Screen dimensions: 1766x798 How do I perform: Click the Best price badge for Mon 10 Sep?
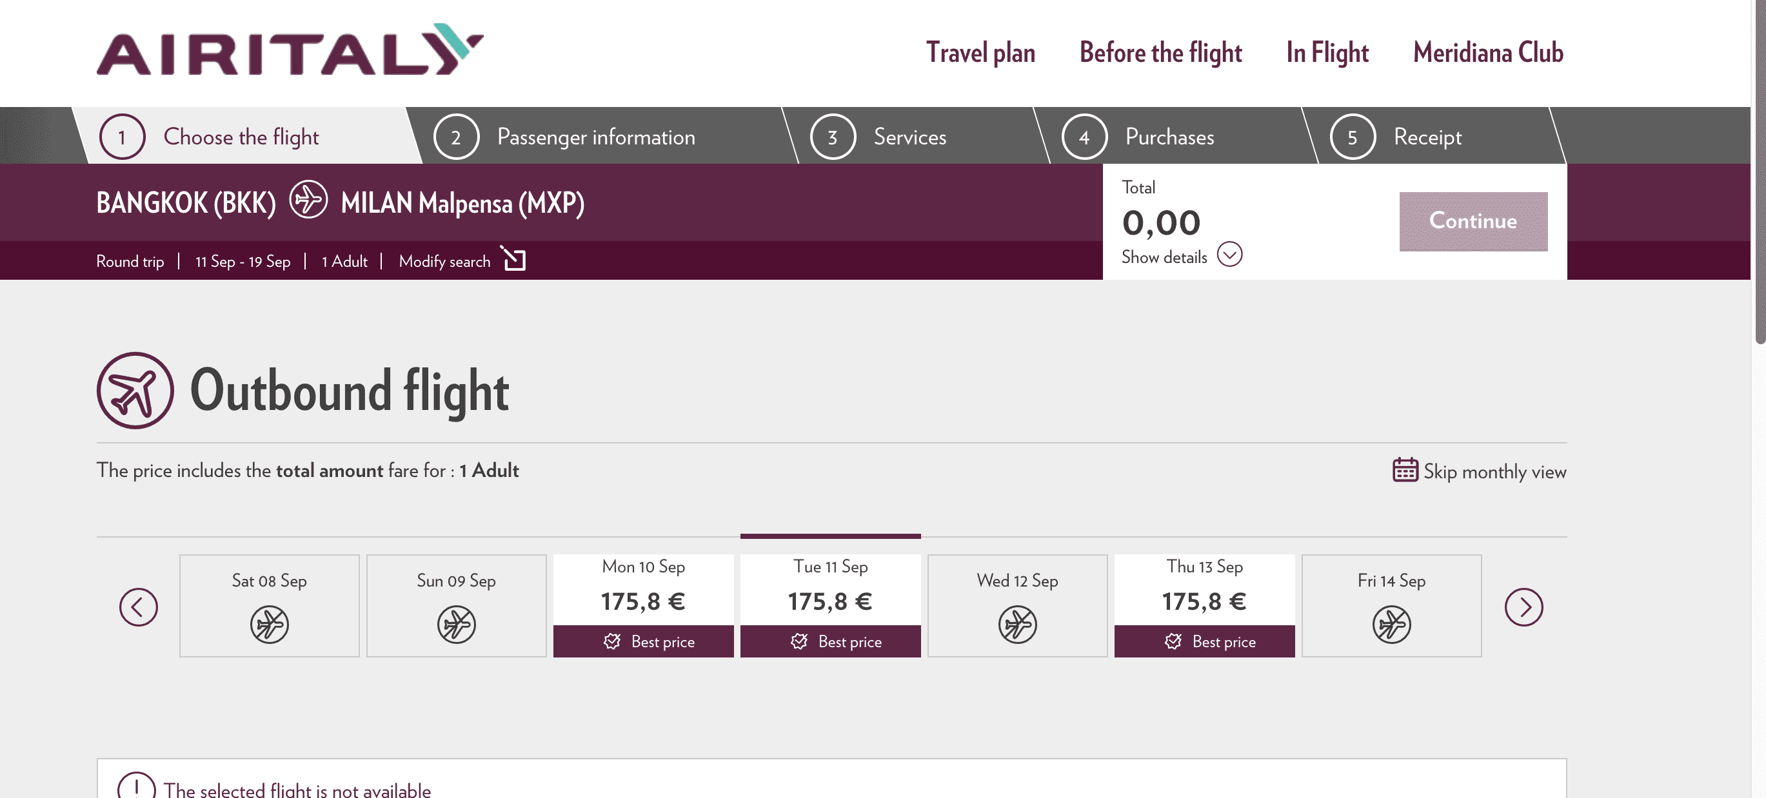(643, 641)
